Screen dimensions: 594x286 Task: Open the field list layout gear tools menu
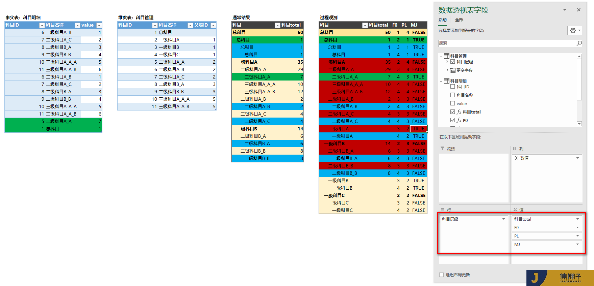tap(574, 30)
